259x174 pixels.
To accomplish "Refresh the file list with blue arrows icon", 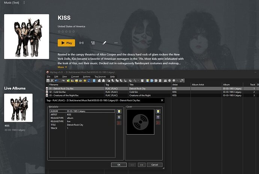I will pyautogui.click(x=89, y=81).
